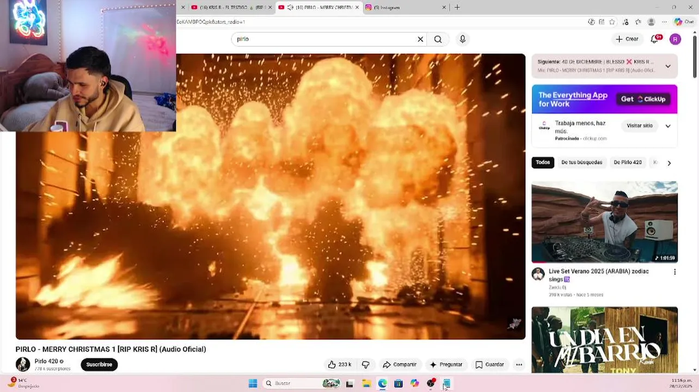This screenshot has width=699, height=392.
Task: Open Copilot Chat sidebar
Action: click(x=684, y=22)
